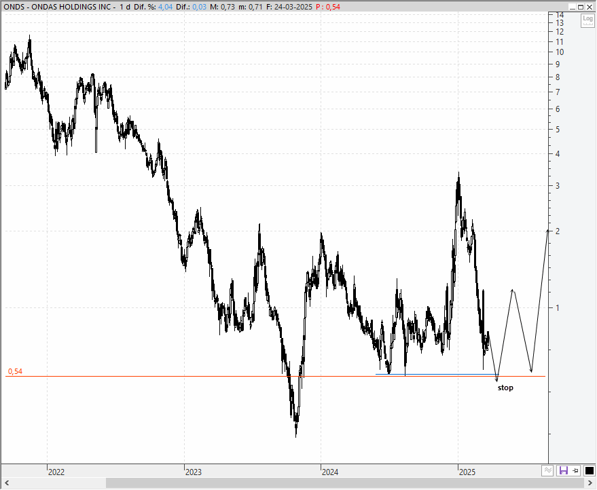Maximize the ONDS chart window

(x=581, y=7)
